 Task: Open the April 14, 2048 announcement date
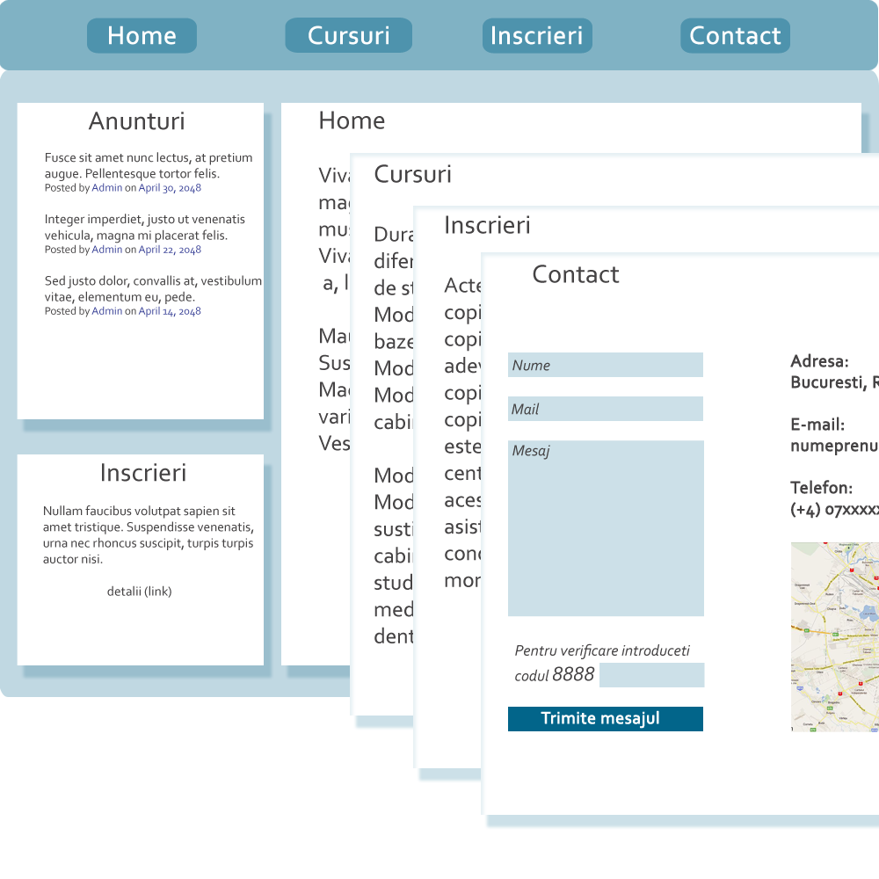[170, 310]
